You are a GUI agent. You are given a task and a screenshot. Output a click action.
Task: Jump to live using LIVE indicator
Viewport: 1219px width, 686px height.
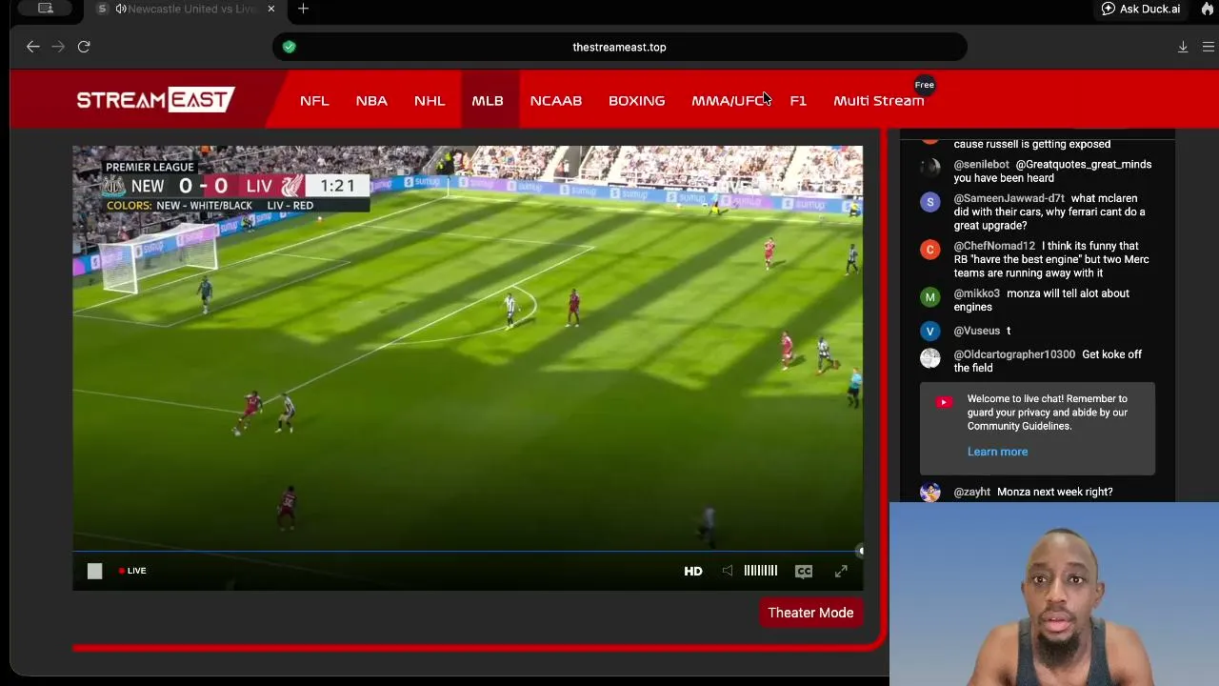132,571
